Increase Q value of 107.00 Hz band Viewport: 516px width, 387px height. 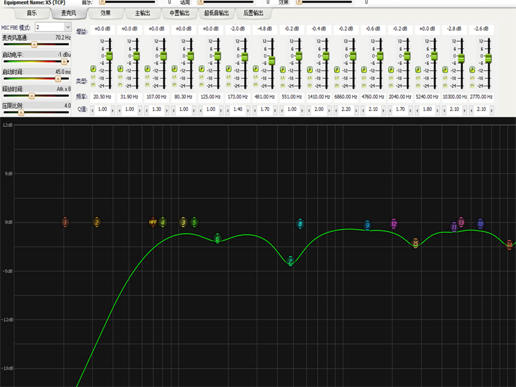click(x=166, y=110)
